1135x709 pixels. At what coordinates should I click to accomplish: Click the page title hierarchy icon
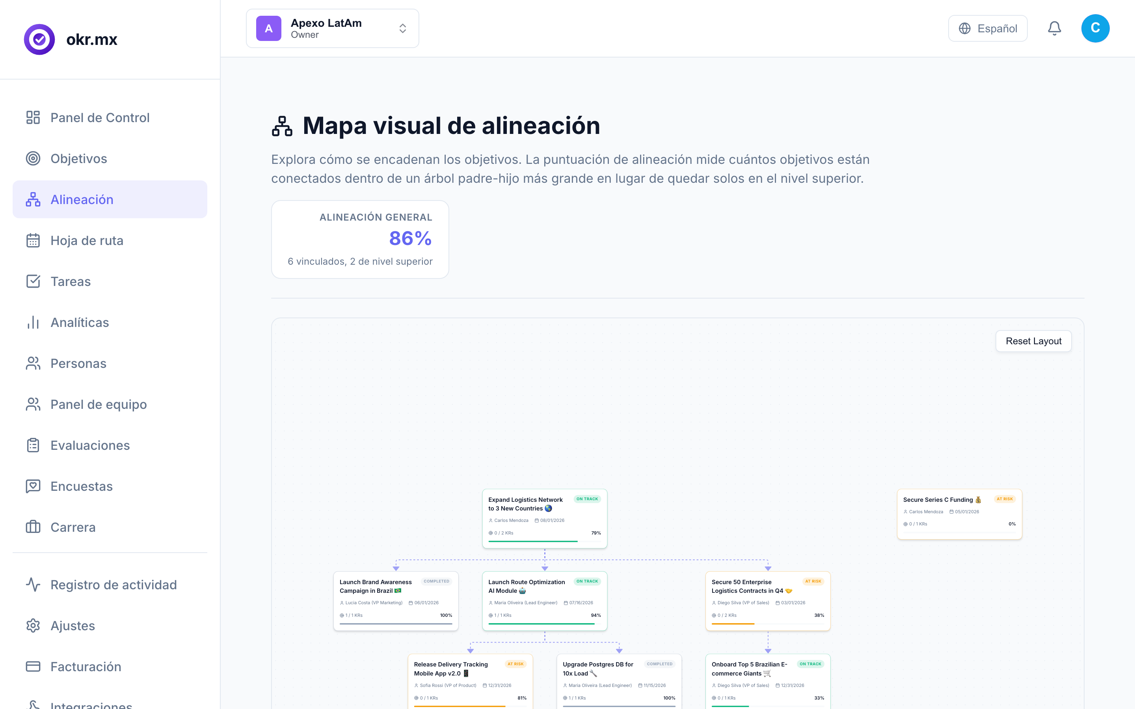click(x=282, y=126)
